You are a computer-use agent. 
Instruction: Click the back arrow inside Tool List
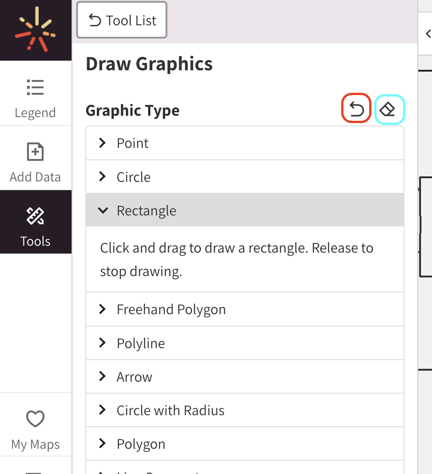coord(95,20)
